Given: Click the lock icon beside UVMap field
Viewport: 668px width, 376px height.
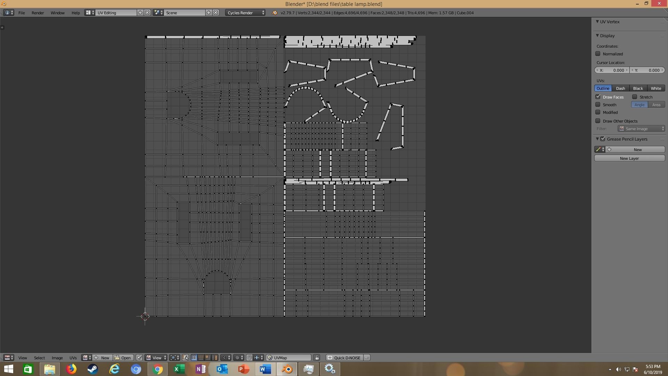Looking at the screenshot, I should pyautogui.click(x=317, y=358).
